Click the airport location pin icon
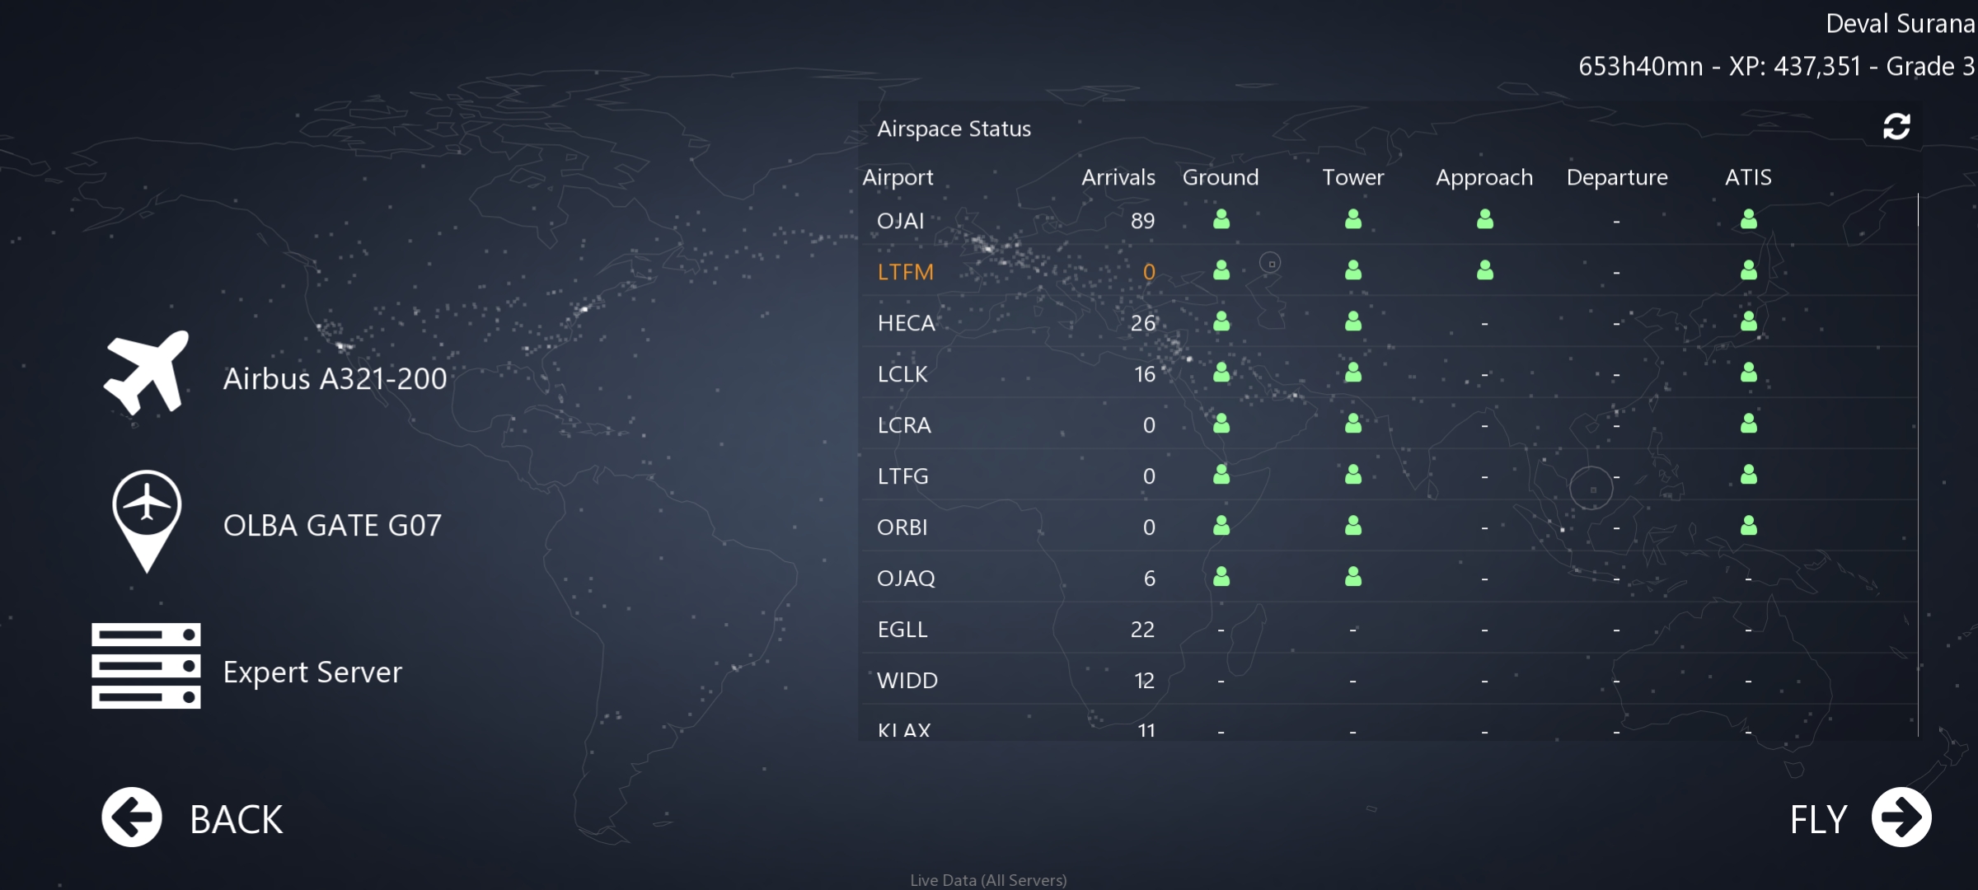The image size is (1978, 890). (x=147, y=519)
